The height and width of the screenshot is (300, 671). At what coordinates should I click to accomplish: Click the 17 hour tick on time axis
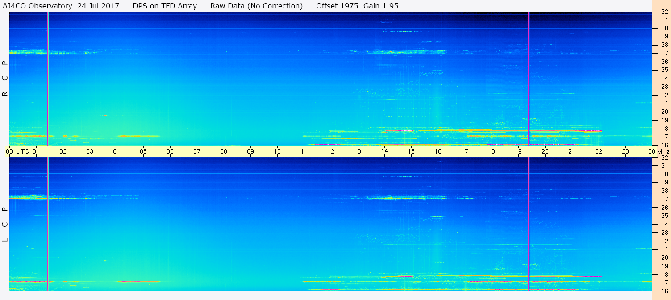[x=465, y=151]
